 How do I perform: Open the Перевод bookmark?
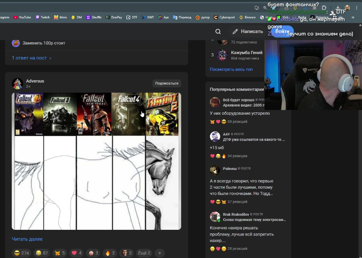tap(182, 17)
